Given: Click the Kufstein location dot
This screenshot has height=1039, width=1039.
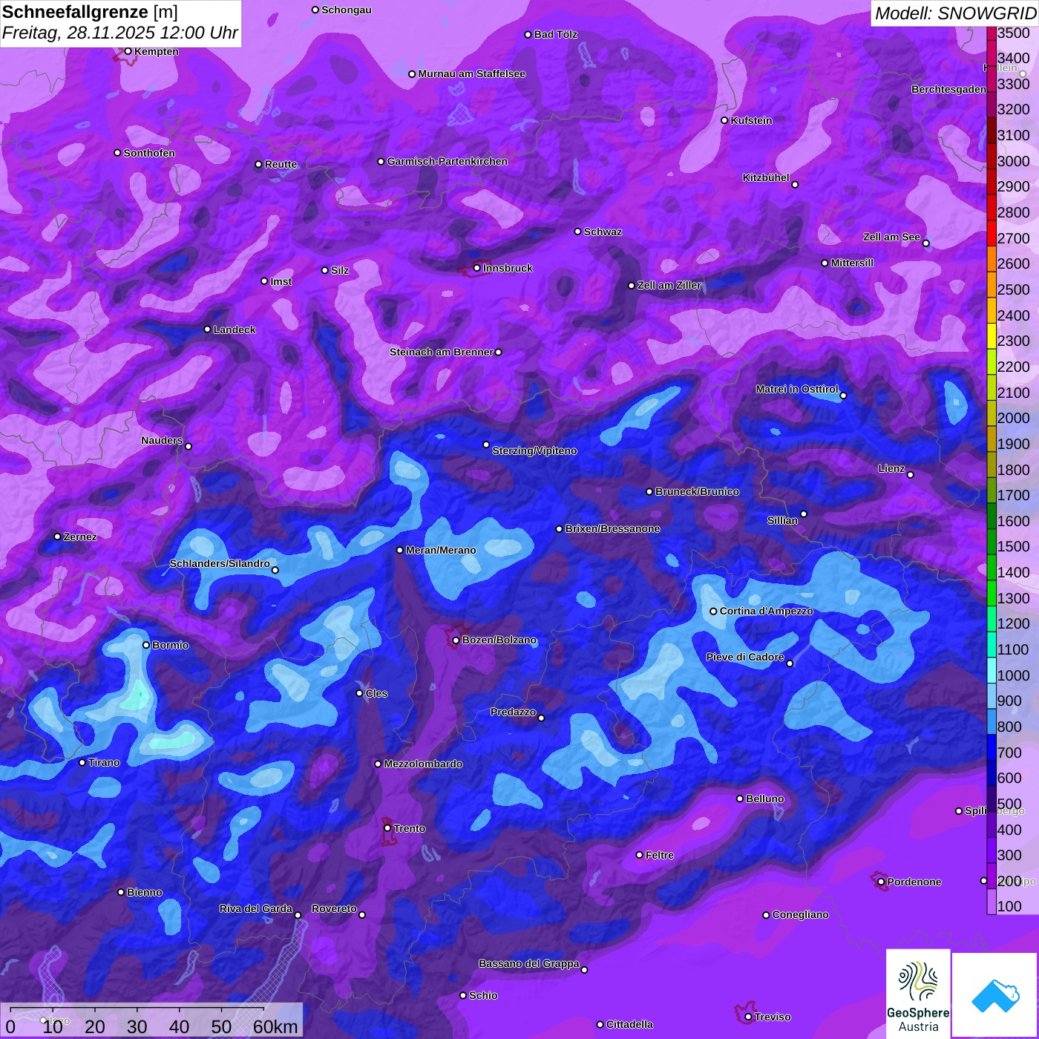Looking at the screenshot, I should coord(725,120).
